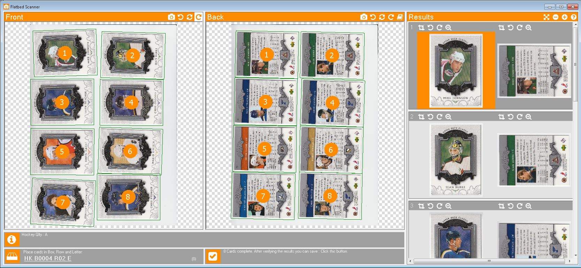Rotate Front scan clockwise
The width and height of the screenshot is (581, 268).
[198, 17]
